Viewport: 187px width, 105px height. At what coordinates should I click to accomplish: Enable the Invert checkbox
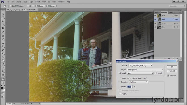156,73
